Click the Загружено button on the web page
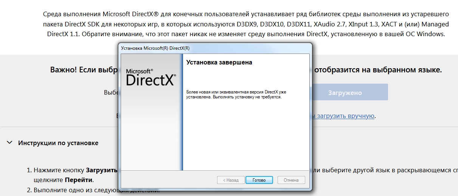The height and width of the screenshot is (196, 458). (345, 92)
